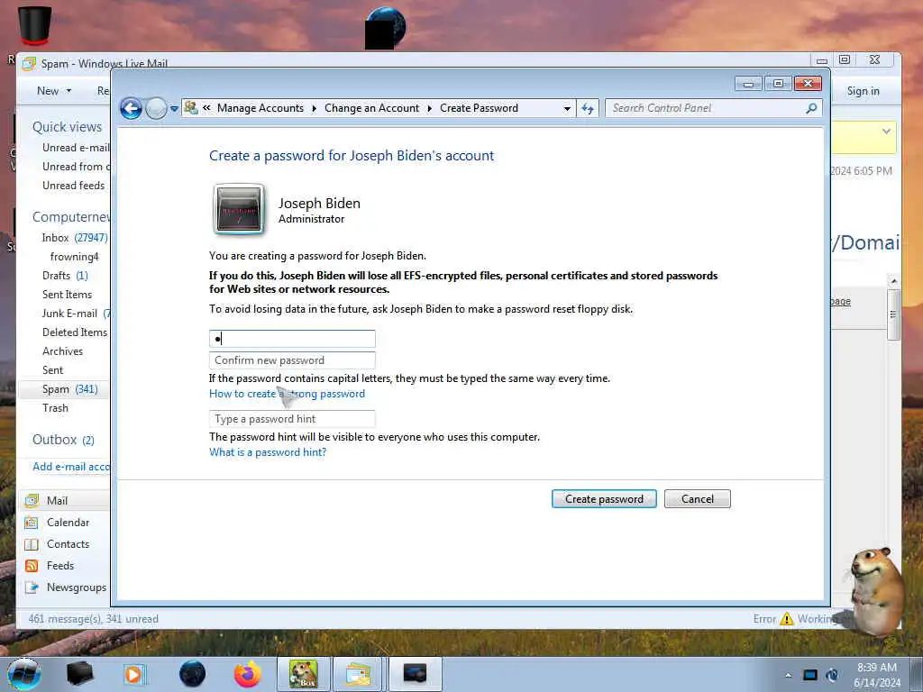Click the Windows Start orb
Image resolution: width=923 pixels, height=692 pixels.
(24, 674)
